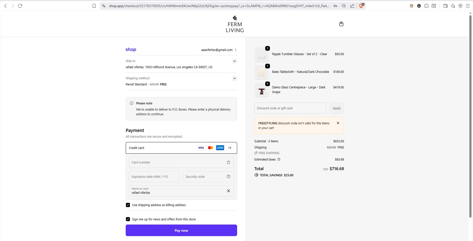Open the password manager key icon

coord(336,6)
